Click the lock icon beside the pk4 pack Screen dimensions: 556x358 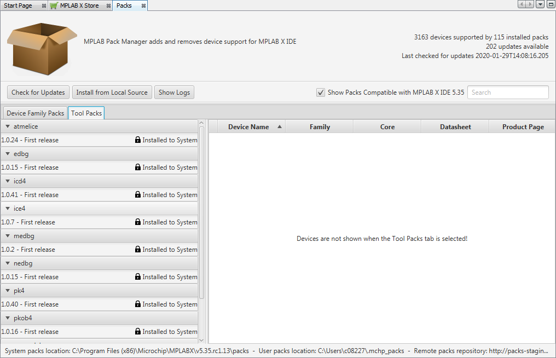pyautogui.click(x=137, y=304)
